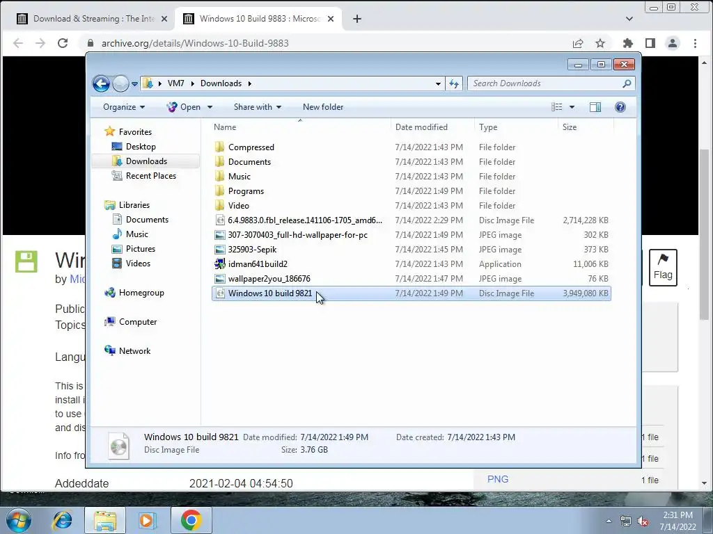This screenshot has height=534, width=713.
Task: Select the Video folder icon
Action: pos(219,205)
